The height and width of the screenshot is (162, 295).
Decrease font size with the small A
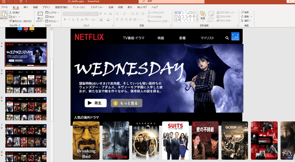coord(105,14)
